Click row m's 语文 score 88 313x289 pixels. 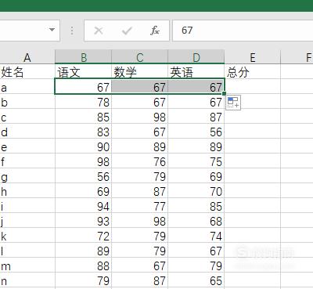click(x=84, y=266)
